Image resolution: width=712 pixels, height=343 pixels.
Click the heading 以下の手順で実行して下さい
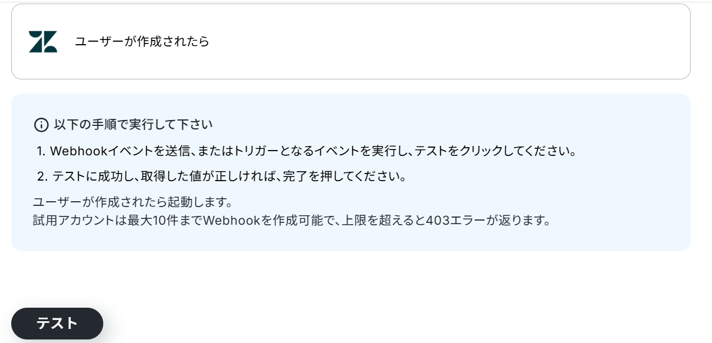133,125
